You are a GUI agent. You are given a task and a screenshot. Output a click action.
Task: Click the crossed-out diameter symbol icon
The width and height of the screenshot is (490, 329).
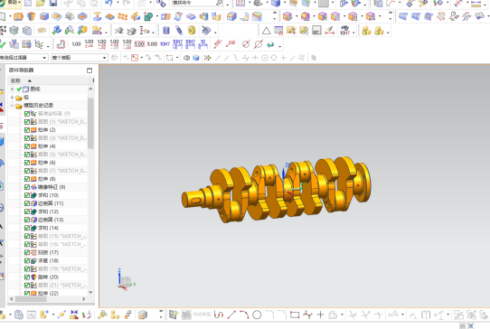pos(259,44)
